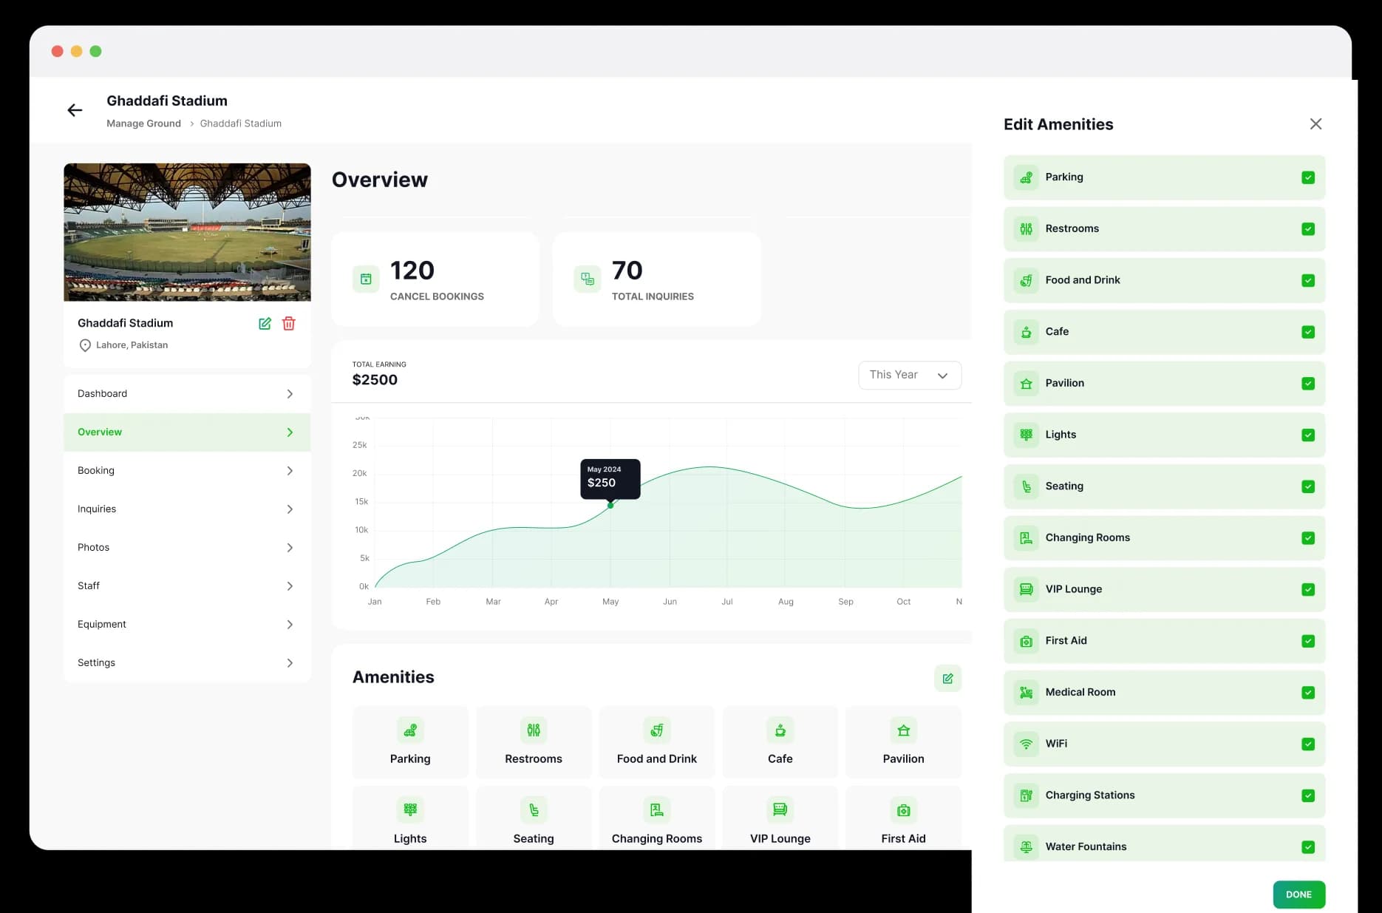
Task: Uncheck the Seating amenity checkbox
Action: coord(1308,486)
